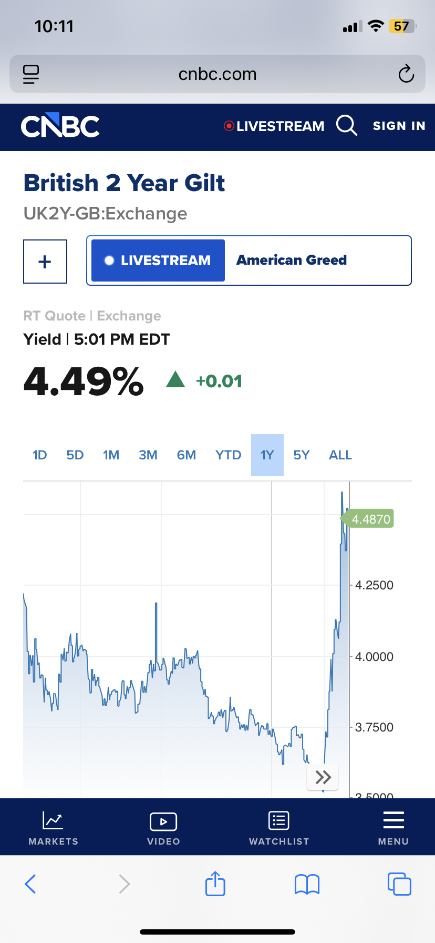Click the SIGN IN link
Image resolution: width=435 pixels, height=943 pixels.
point(399,126)
